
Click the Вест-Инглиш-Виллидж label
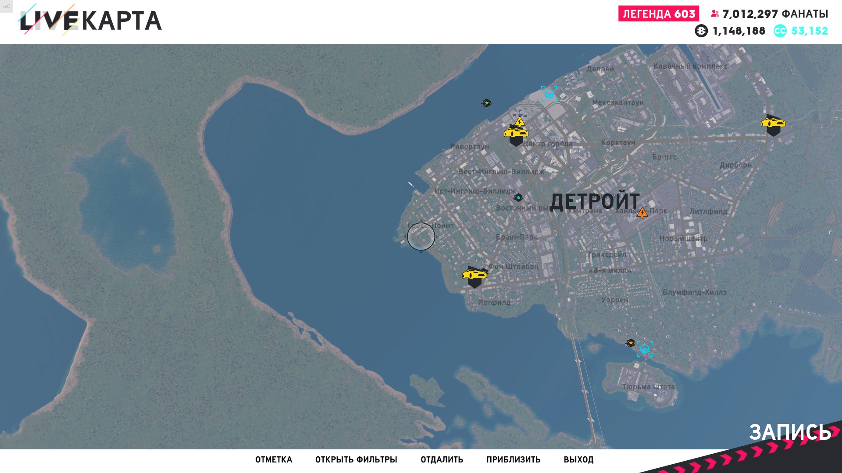pos(501,172)
